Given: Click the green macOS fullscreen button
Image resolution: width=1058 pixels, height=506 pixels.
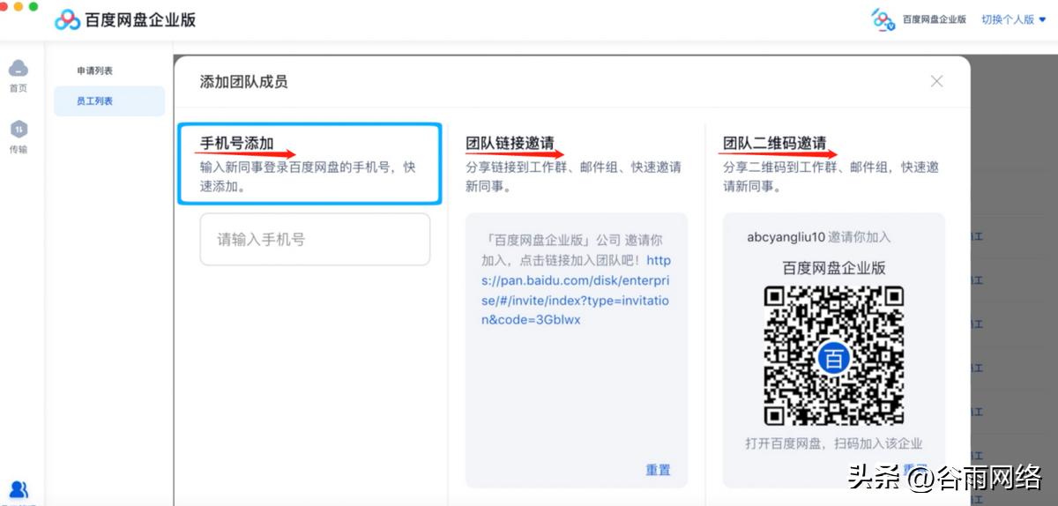Looking at the screenshot, I should pos(34,6).
